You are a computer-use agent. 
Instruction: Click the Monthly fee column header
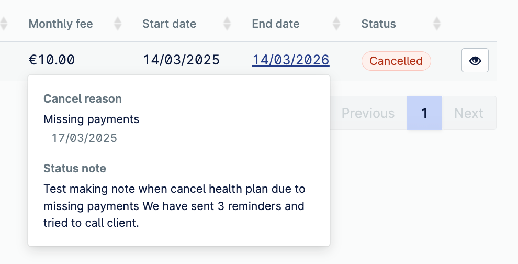pos(61,24)
